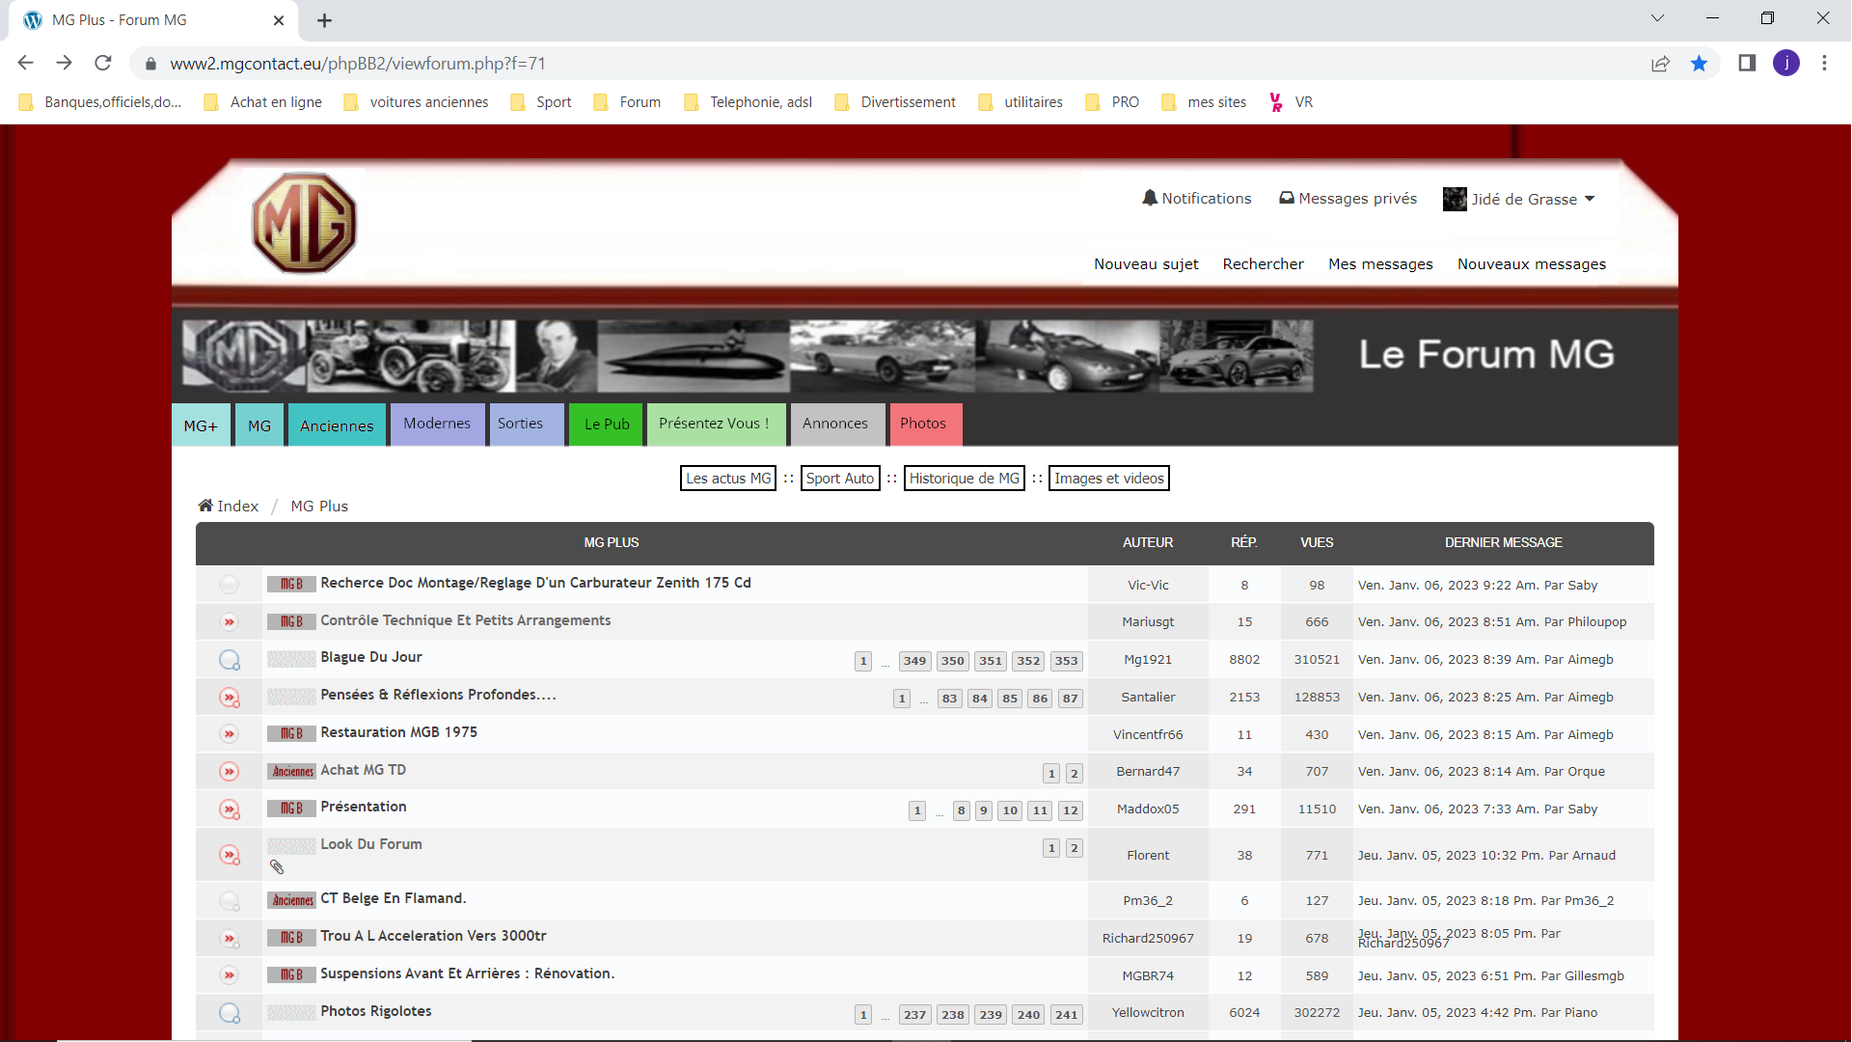Click the Nouveau sujet link
Viewport: 1852px width, 1042px height.
(x=1146, y=264)
